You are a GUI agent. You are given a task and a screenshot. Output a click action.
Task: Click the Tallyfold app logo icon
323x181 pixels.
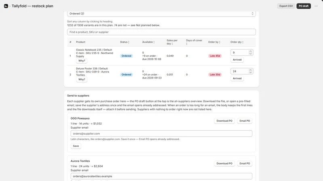click(6, 6)
